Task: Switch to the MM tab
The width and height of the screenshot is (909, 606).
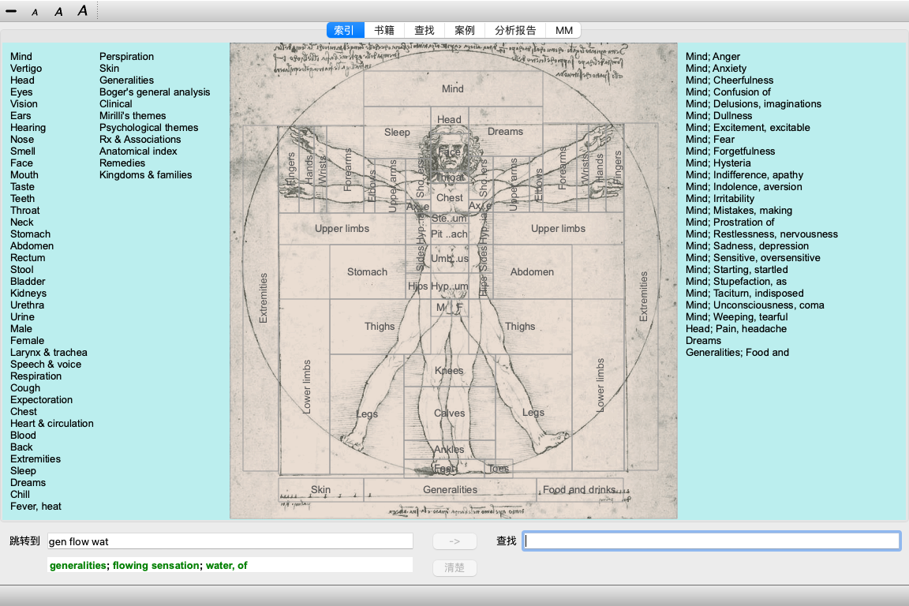Action: [x=563, y=30]
